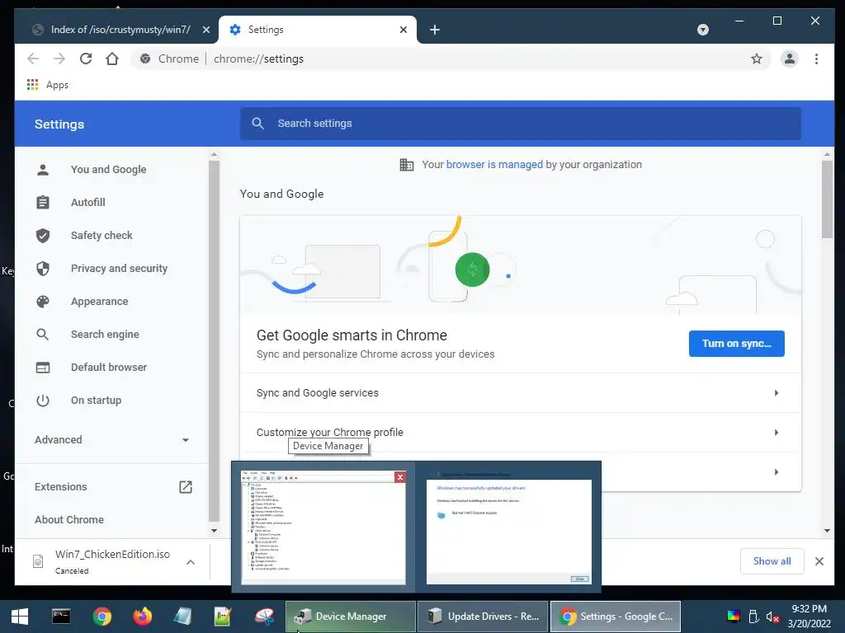Viewport: 845px width, 633px height.
Task: Open Default browser settings
Action: pyautogui.click(x=108, y=367)
